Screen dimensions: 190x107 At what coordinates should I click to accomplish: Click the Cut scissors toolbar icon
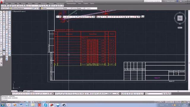click(19, 6)
